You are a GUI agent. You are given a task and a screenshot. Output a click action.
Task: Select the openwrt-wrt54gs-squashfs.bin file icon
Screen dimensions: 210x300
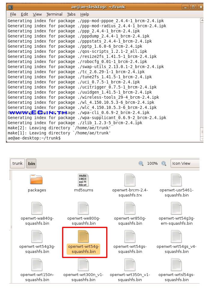130,236
